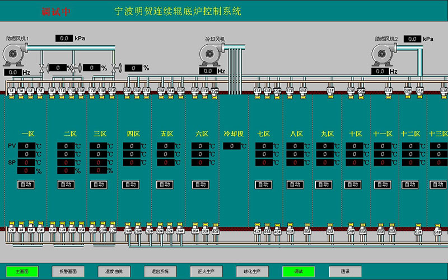Select burner 2# in the bottom row

pyautogui.click(x=11, y=230)
